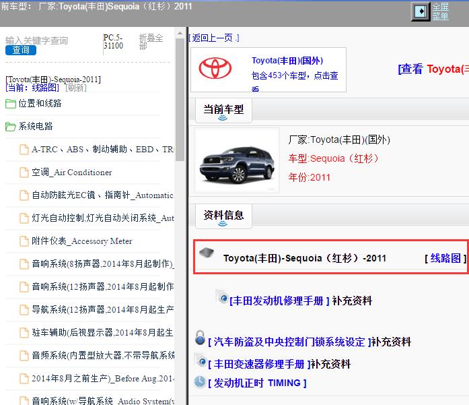
Task: Open 灯光自动控制 document
Action: click(x=102, y=218)
